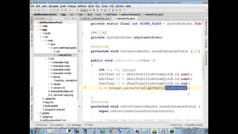
Task: Open the Maven Projects side panel
Action: 206,27
